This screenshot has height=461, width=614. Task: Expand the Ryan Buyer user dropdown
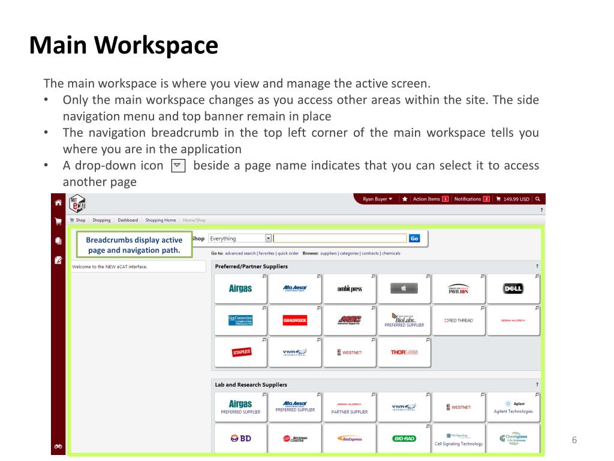378,199
